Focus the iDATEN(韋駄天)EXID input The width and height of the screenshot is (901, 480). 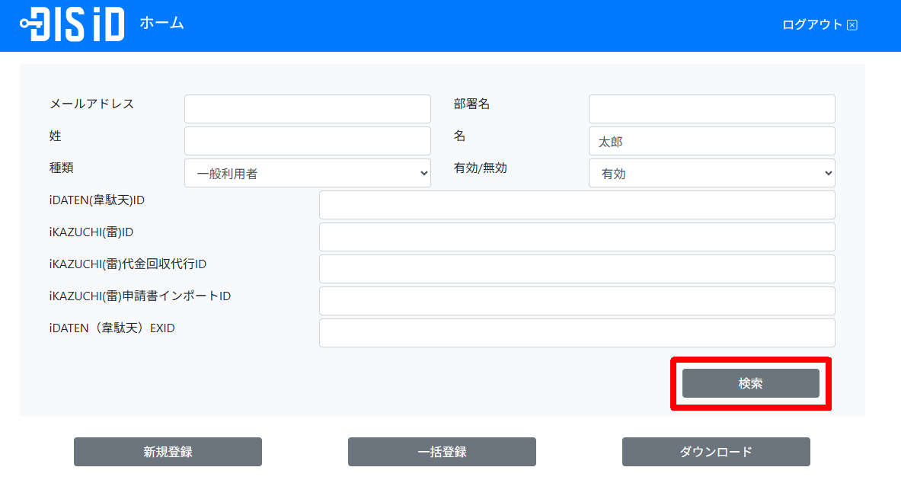[x=577, y=333]
